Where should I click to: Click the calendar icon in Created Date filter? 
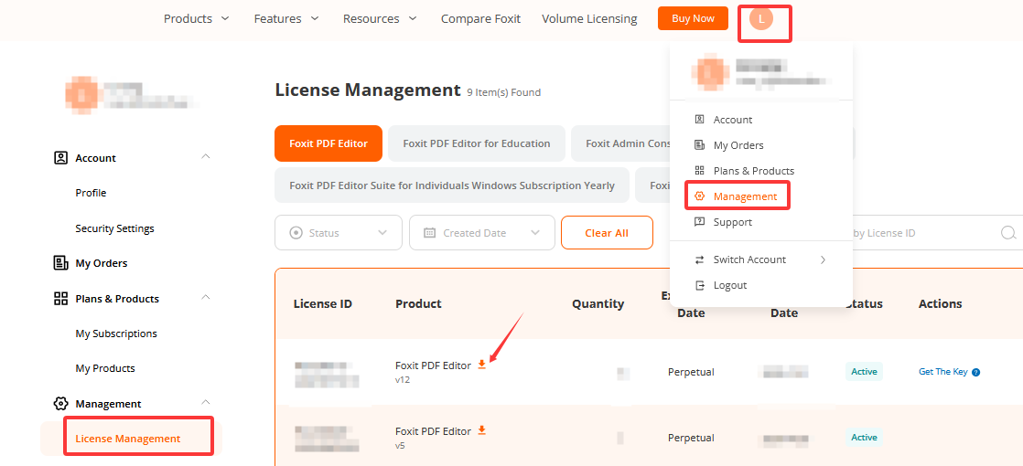429,233
